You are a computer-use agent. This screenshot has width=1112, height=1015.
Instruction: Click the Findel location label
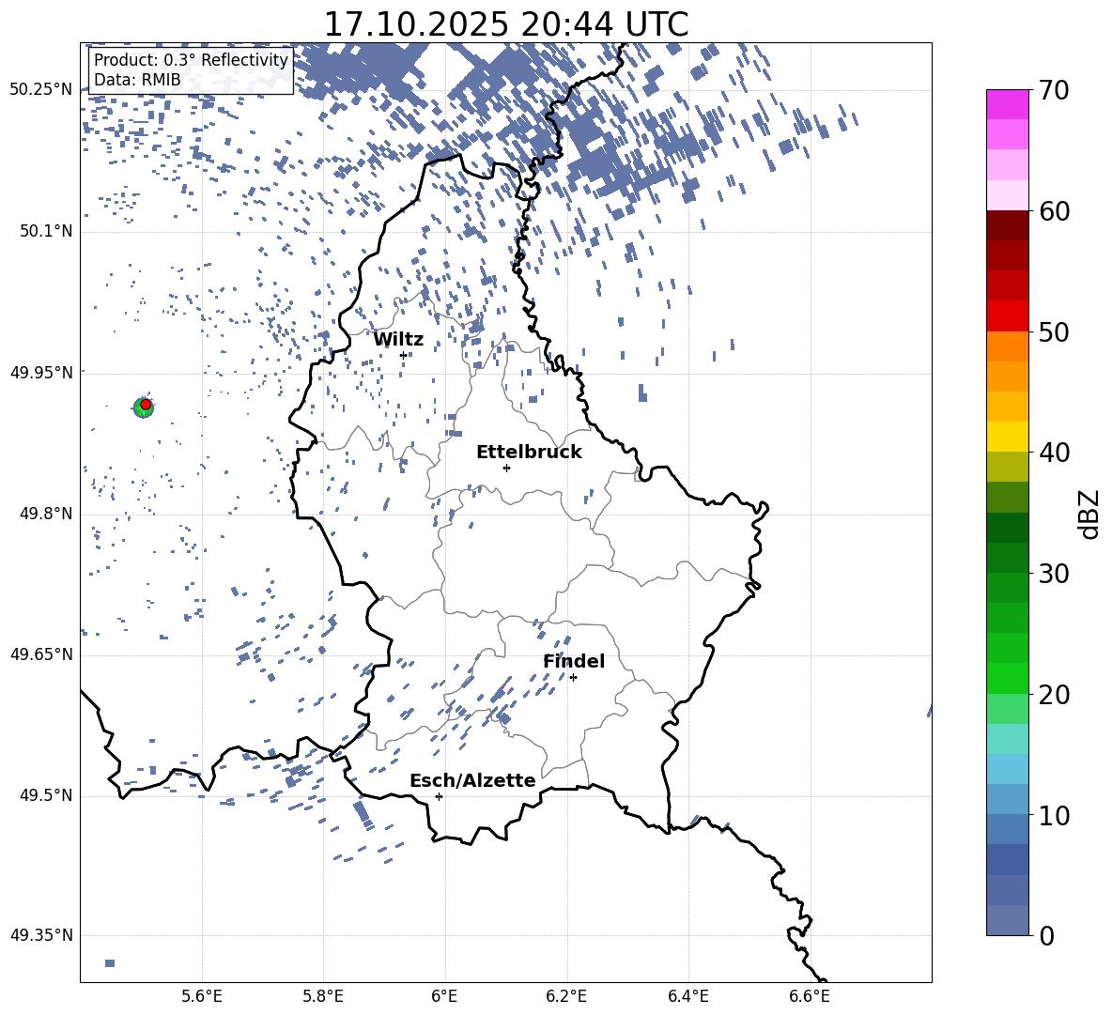click(574, 661)
